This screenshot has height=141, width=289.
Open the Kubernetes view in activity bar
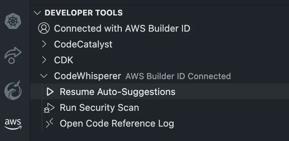(13, 21)
